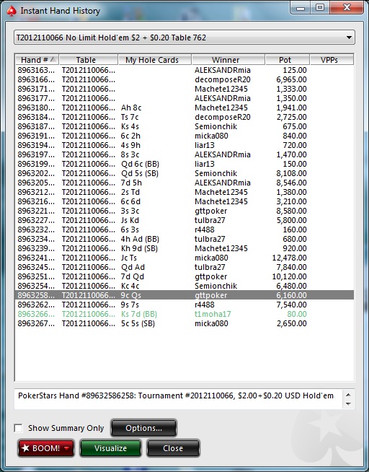Select the 5c 5s (SB) hand row
This screenshot has height=472, width=369.
(184, 323)
